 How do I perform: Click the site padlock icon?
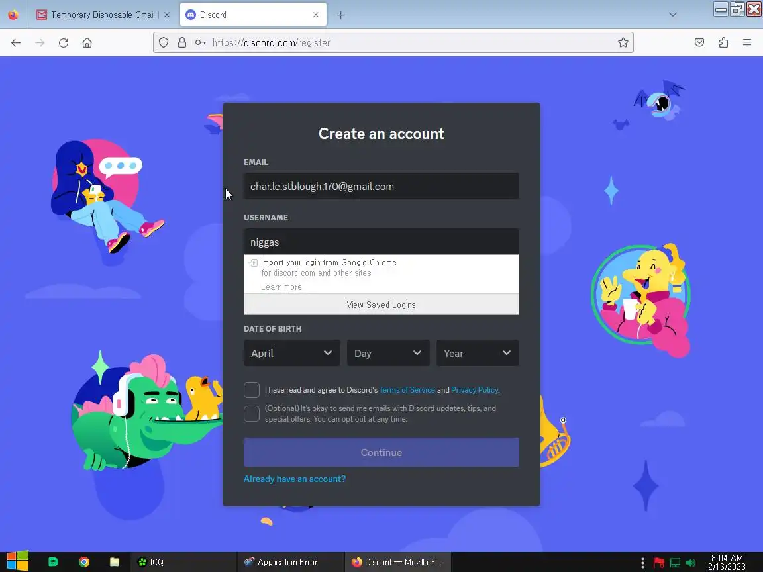pyautogui.click(x=182, y=43)
